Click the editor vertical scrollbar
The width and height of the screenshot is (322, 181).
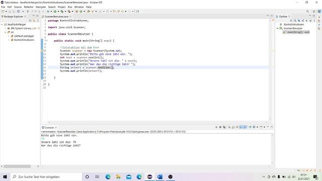[x=270, y=70]
